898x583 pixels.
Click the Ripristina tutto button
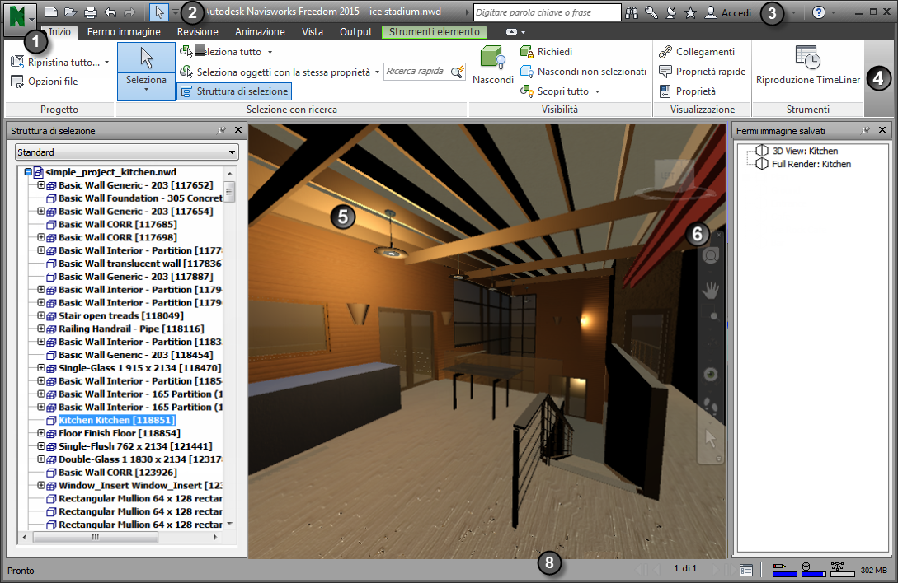(x=55, y=63)
